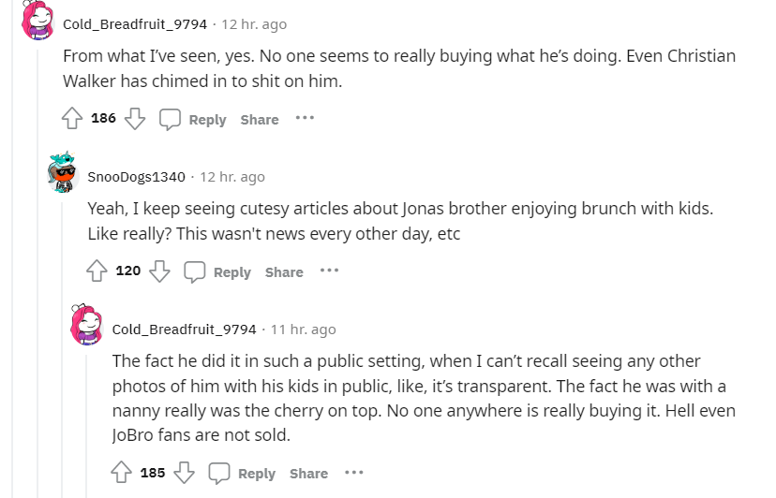Image resolution: width=776 pixels, height=498 pixels.
Task: Upvote the comment with 185 points
Action: coord(122,473)
